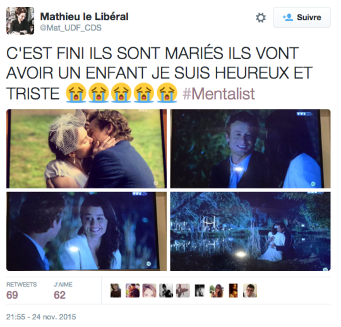341x327 pixels.
Task: Open the gear settings icon
Action: 261,18
